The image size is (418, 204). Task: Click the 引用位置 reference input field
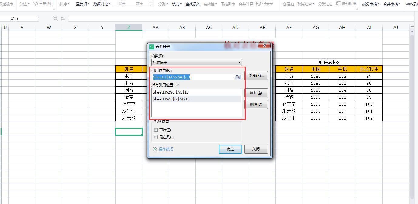point(193,77)
